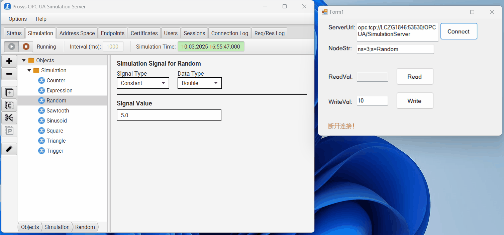Click the ReadVal field in Form1
The height and width of the screenshot is (235, 504).
[x=372, y=77]
